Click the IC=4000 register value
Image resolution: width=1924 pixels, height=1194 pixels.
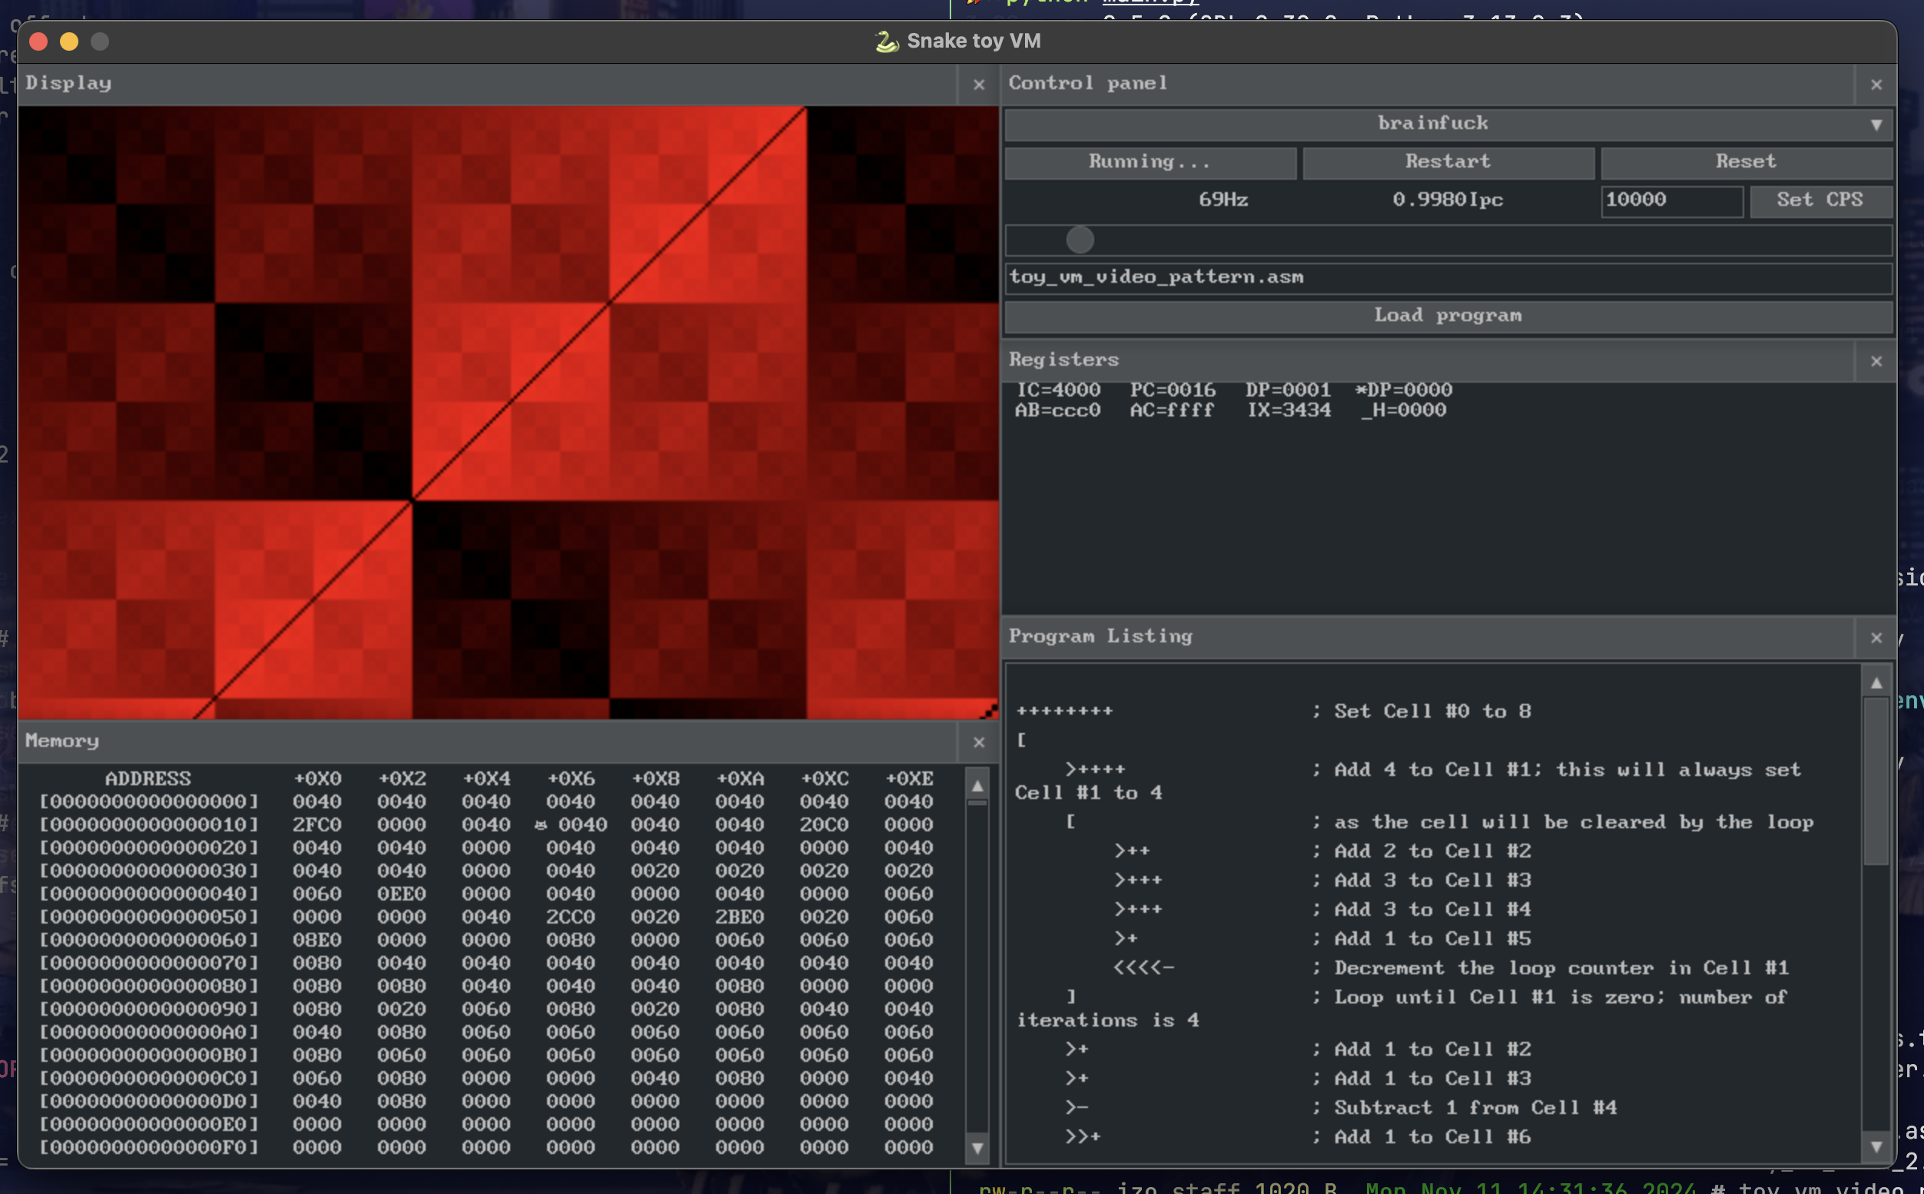1058,390
